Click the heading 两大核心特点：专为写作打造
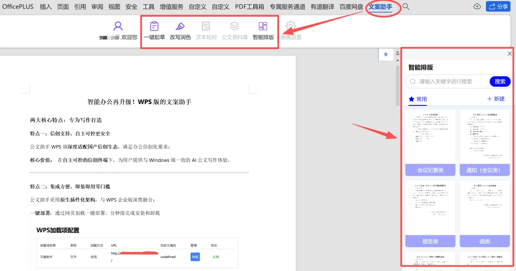The width and height of the screenshot is (516, 271). click(x=66, y=120)
